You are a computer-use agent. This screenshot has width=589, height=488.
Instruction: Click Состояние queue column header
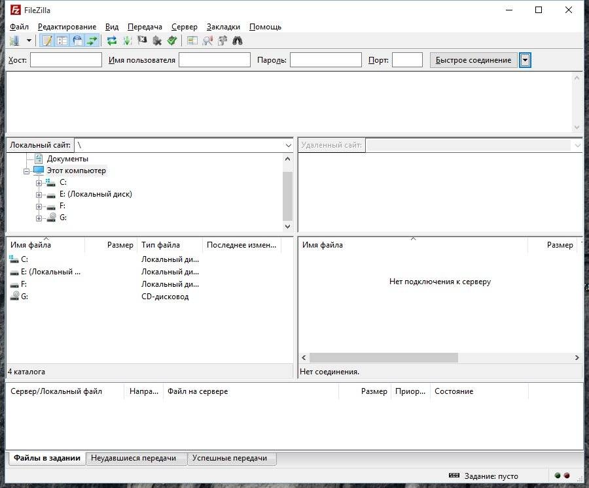tap(479, 391)
